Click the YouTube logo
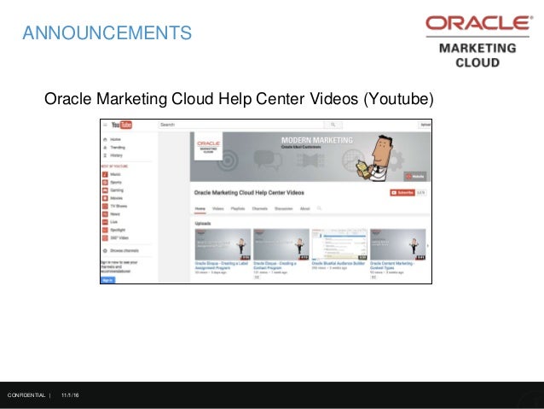 [121, 125]
